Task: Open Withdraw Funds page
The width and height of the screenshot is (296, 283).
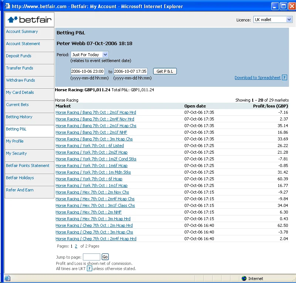Action: (20, 80)
